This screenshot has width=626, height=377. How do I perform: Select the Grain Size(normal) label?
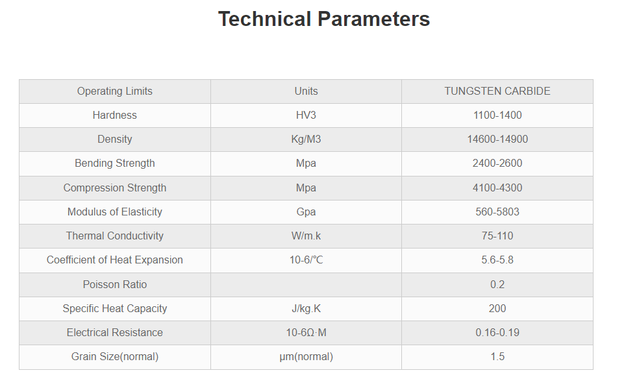pos(115,357)
